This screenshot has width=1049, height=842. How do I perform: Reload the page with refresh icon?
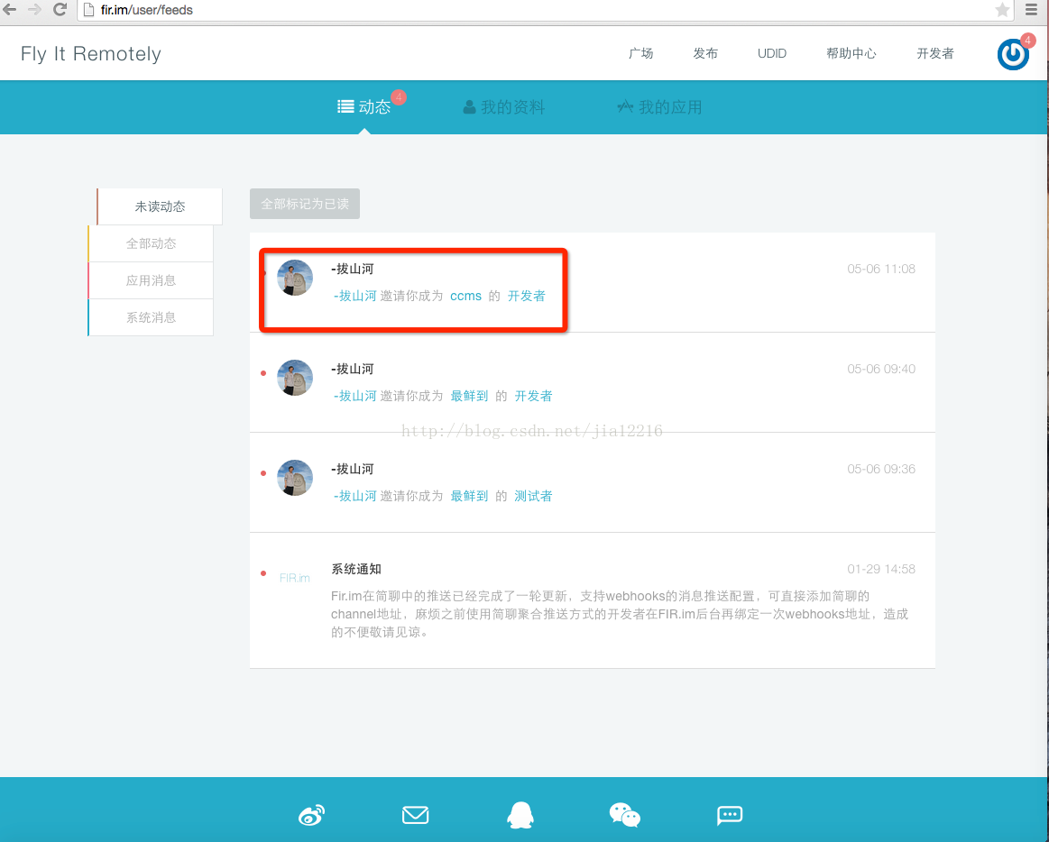point(60,10)
